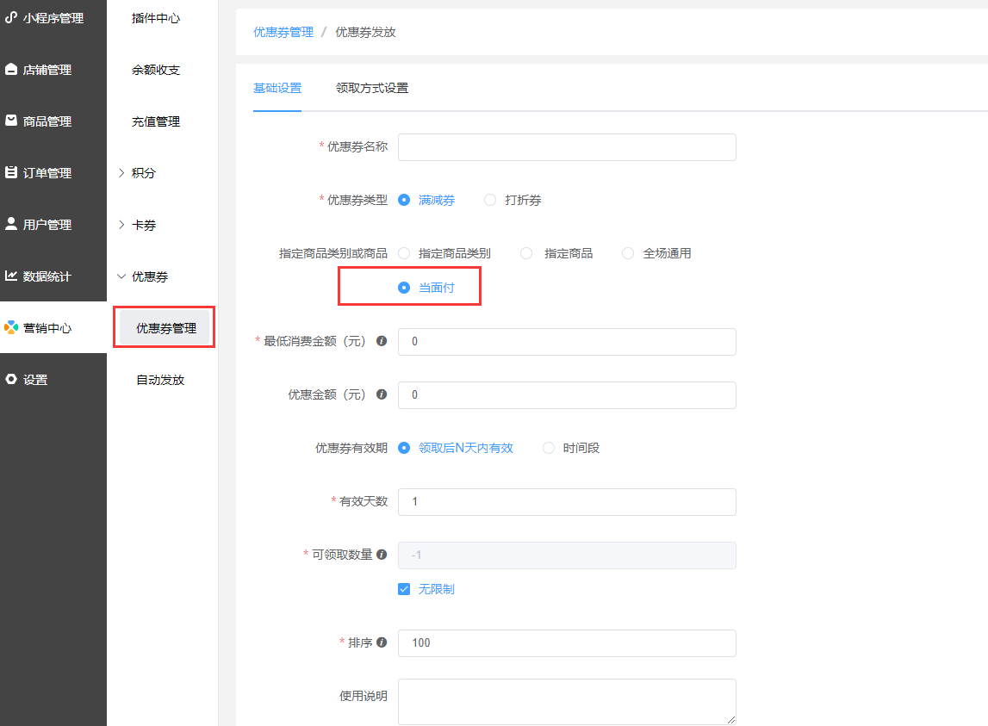
Task: Click the 小程序管理 sidebar icon
Action: click(11, 17)
